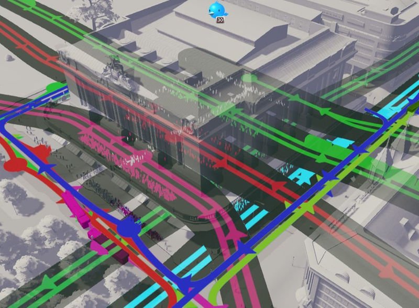Select the red circular stop at left edge
419x308 pixels.
pyautogui.click(x=15, y=164)
